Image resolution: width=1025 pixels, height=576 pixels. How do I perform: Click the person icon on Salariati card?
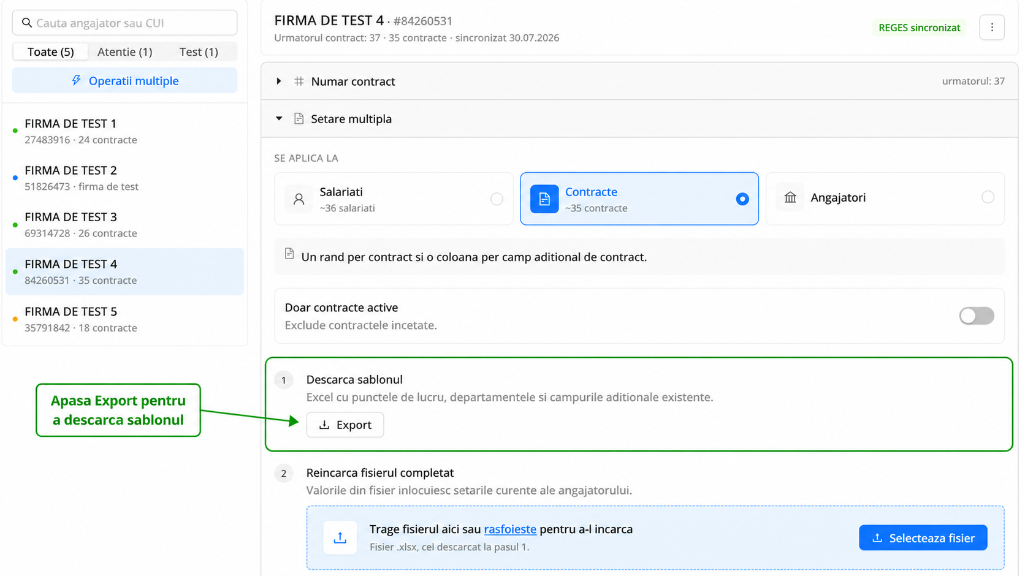(x=299, y=199)
